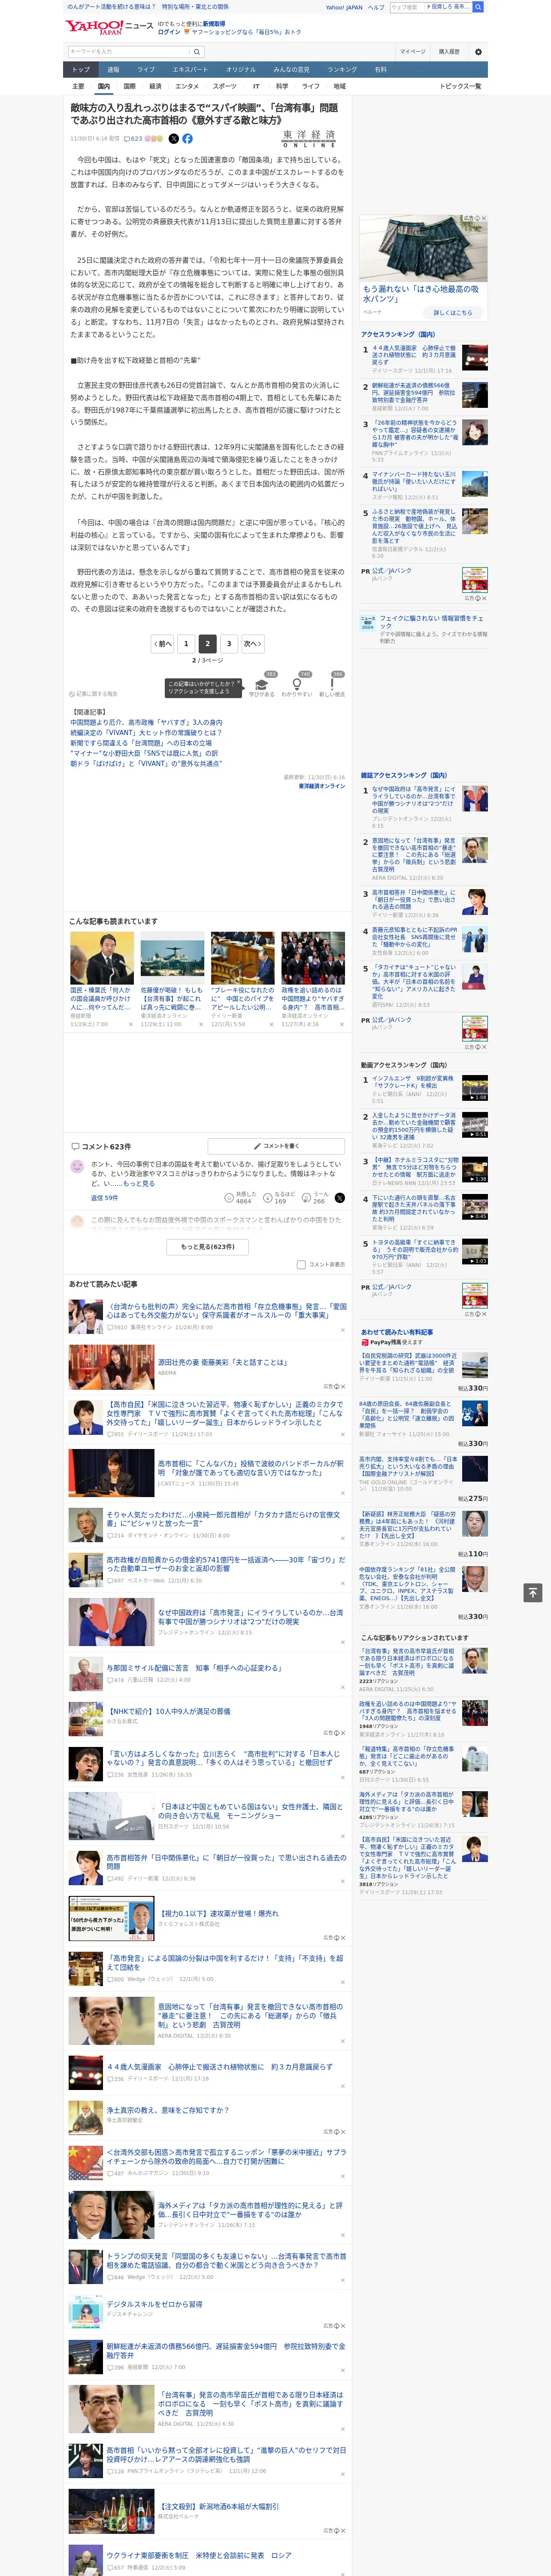This screenshot has width=551, height=2576.
Task: Open Yahoo! JAPAN link in top bar
Action: click(x=344, y=7)
